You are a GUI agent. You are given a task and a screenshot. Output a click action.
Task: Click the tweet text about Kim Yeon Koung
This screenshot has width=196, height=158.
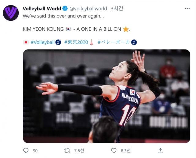click(x=76, y=29)
